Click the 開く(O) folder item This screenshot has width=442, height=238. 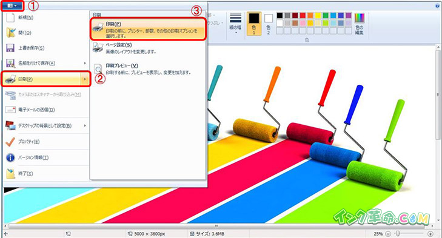[45, 33]
